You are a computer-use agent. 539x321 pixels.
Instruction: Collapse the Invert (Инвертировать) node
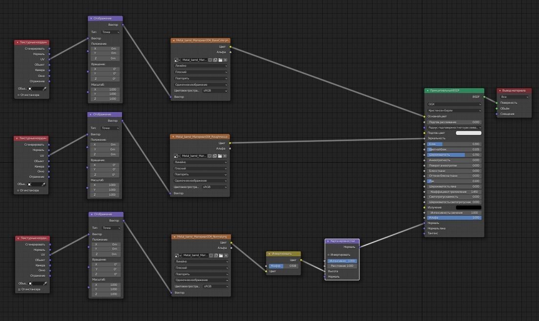point(269,254)
